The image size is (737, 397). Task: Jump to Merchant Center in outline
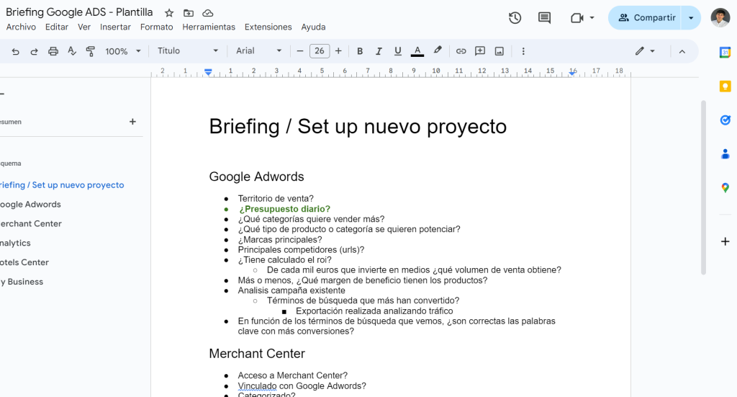tap(30, 223)
